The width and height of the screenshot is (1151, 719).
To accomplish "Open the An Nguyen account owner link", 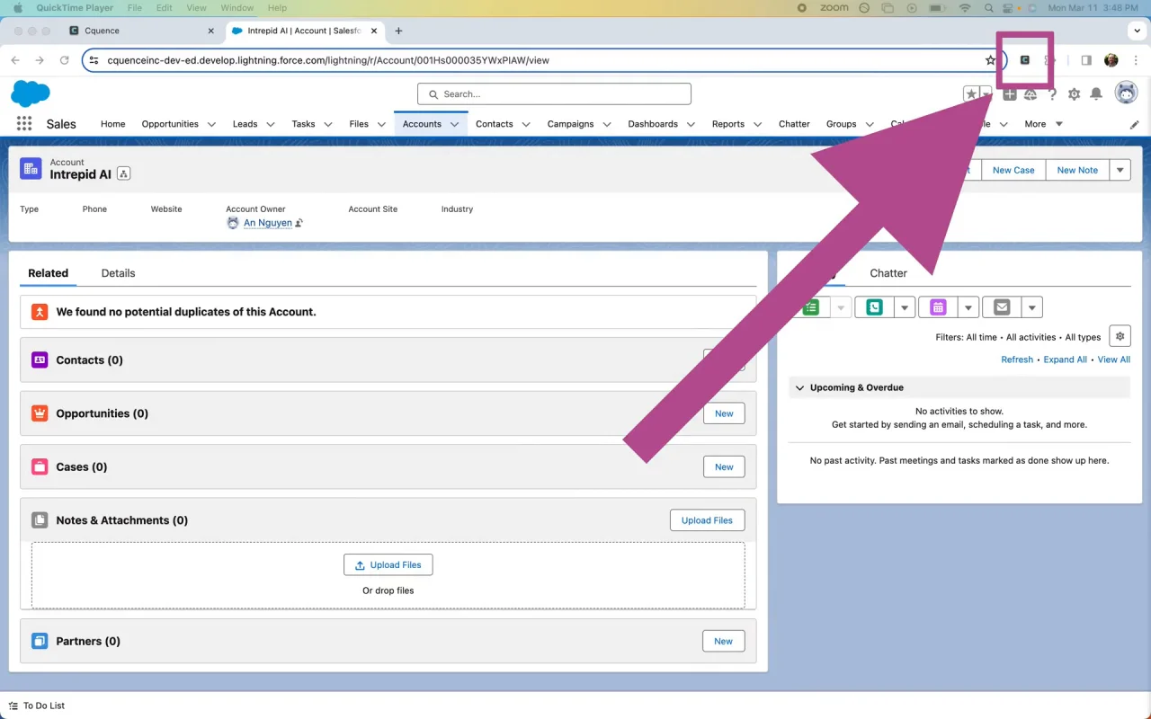I will 268,223.
